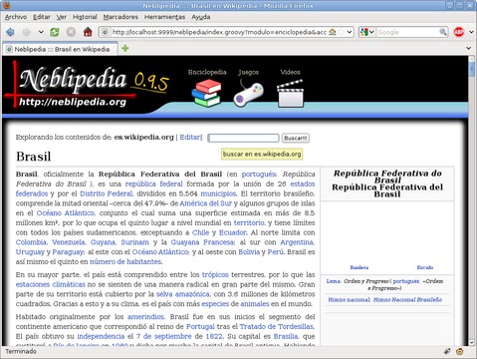Open a new tab with the green plus
This screenshot has height=359, width=477.
(125, 49)
